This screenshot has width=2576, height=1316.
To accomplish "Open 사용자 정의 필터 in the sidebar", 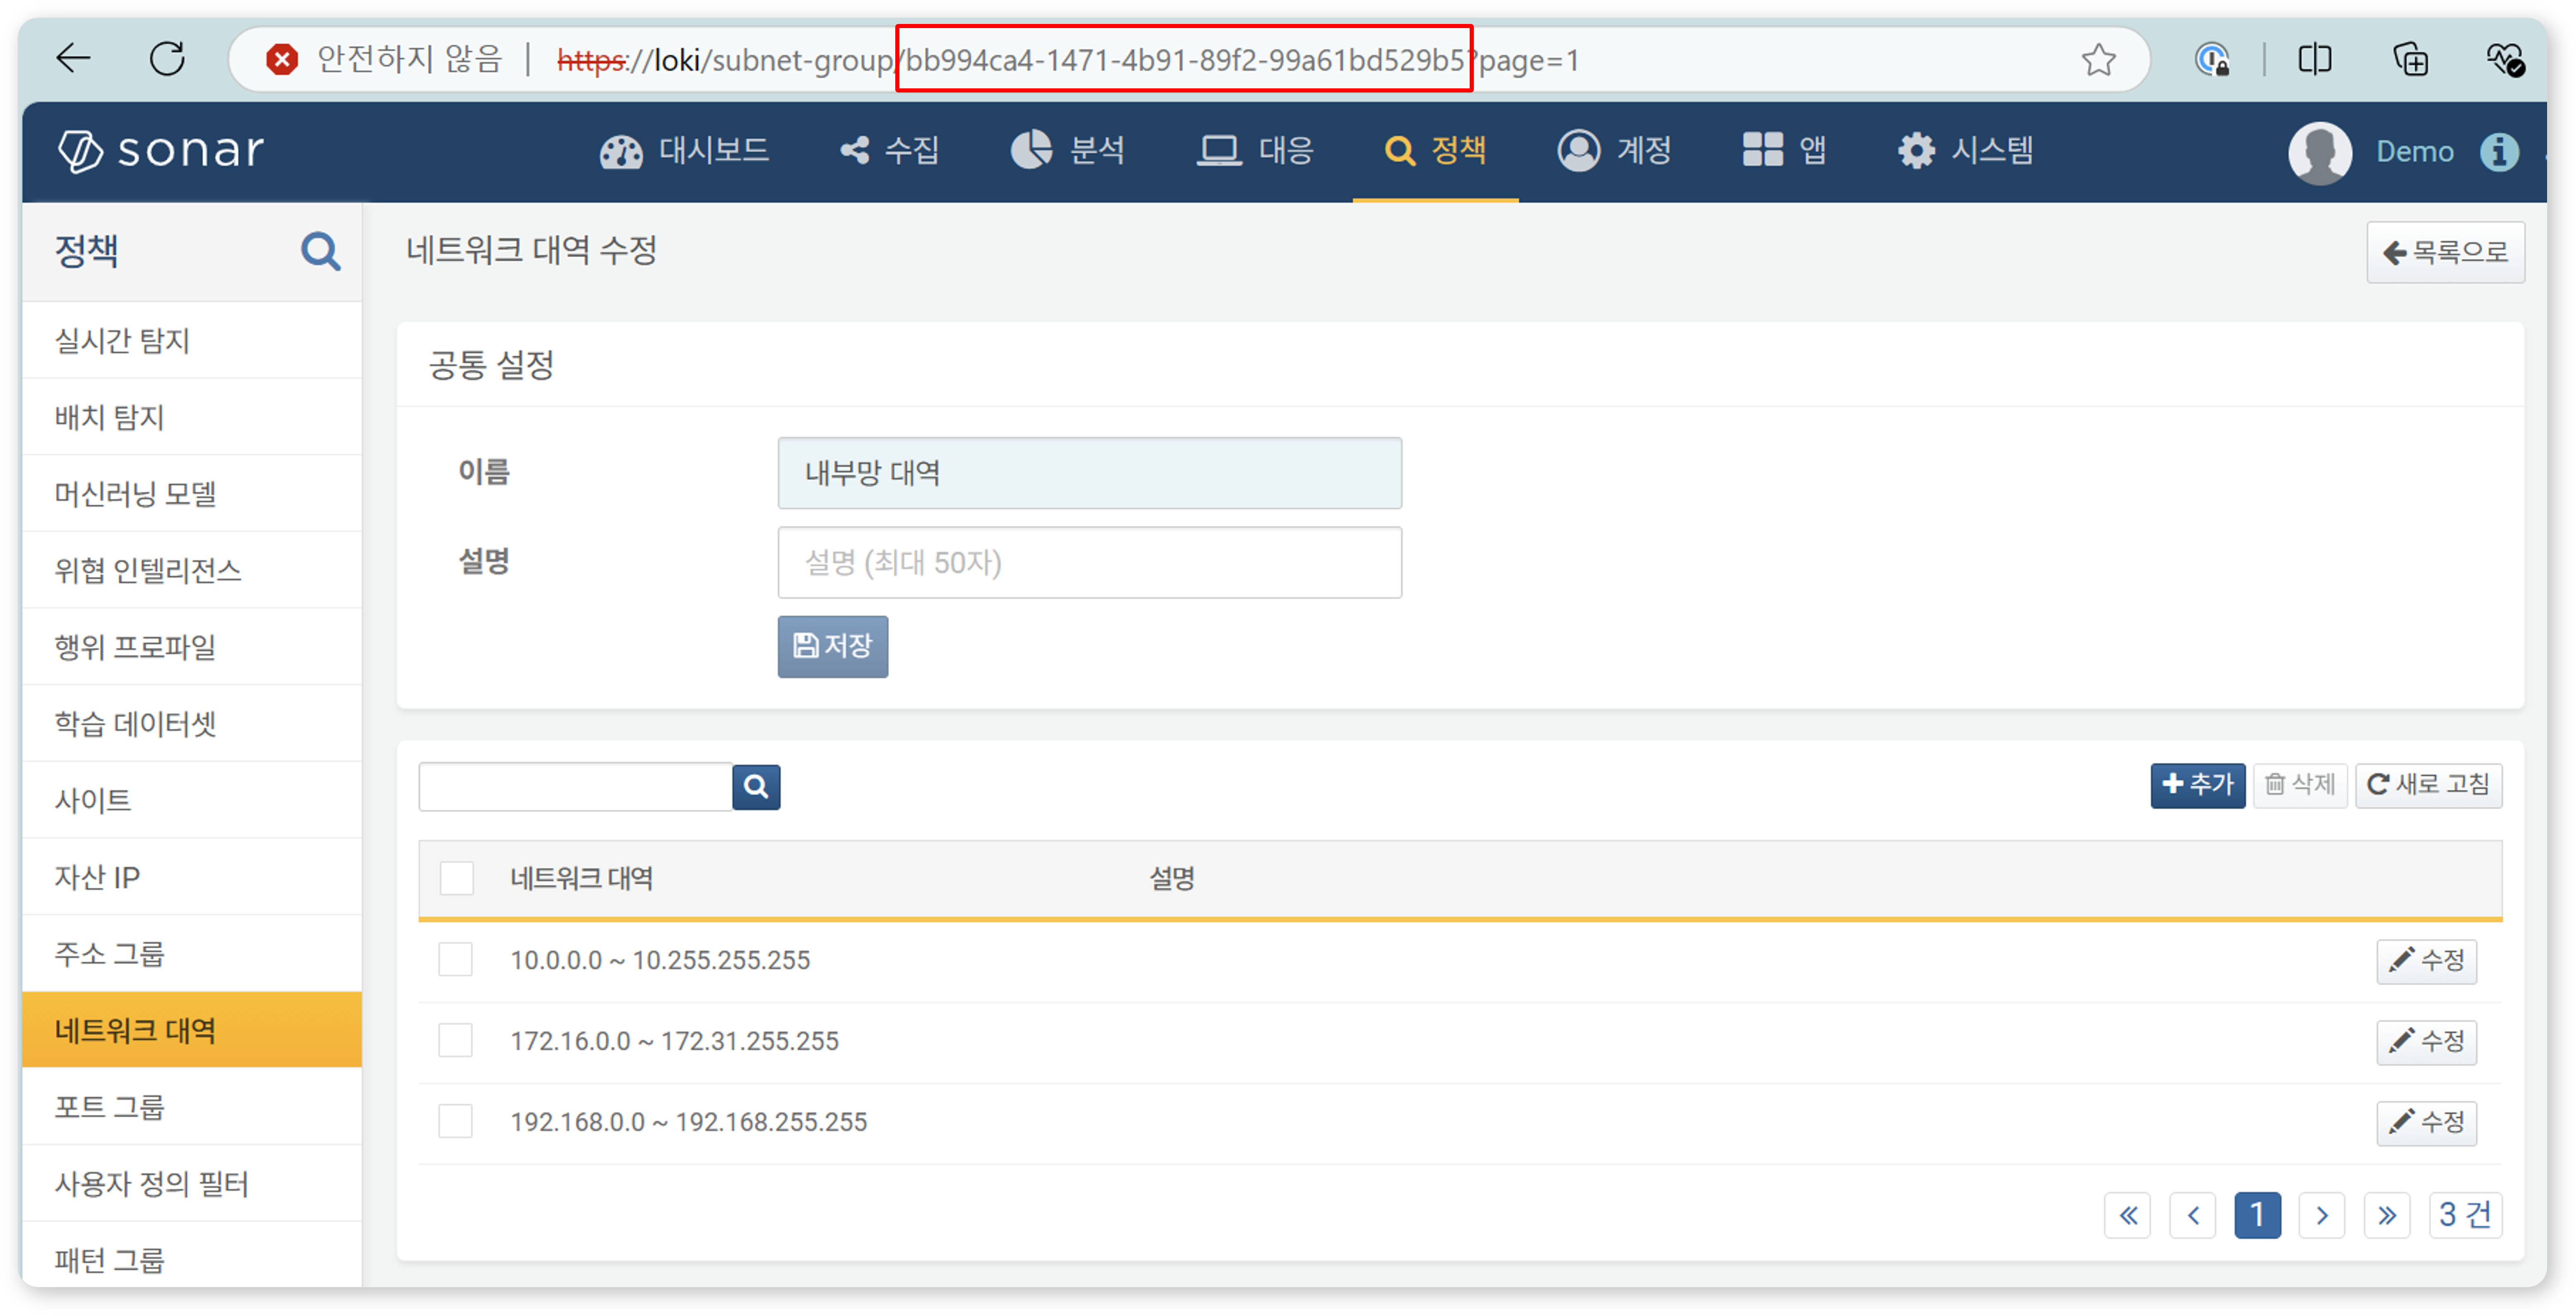I will [191, 1183].
